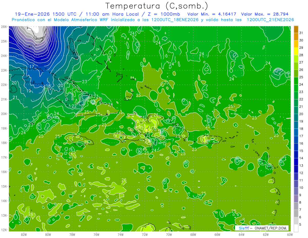Click the color scale label 29
308x238 pixels.
(301, 48)
